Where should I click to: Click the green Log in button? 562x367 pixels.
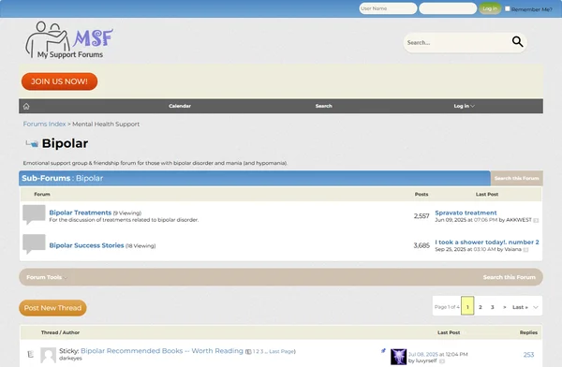pos(490,8)
